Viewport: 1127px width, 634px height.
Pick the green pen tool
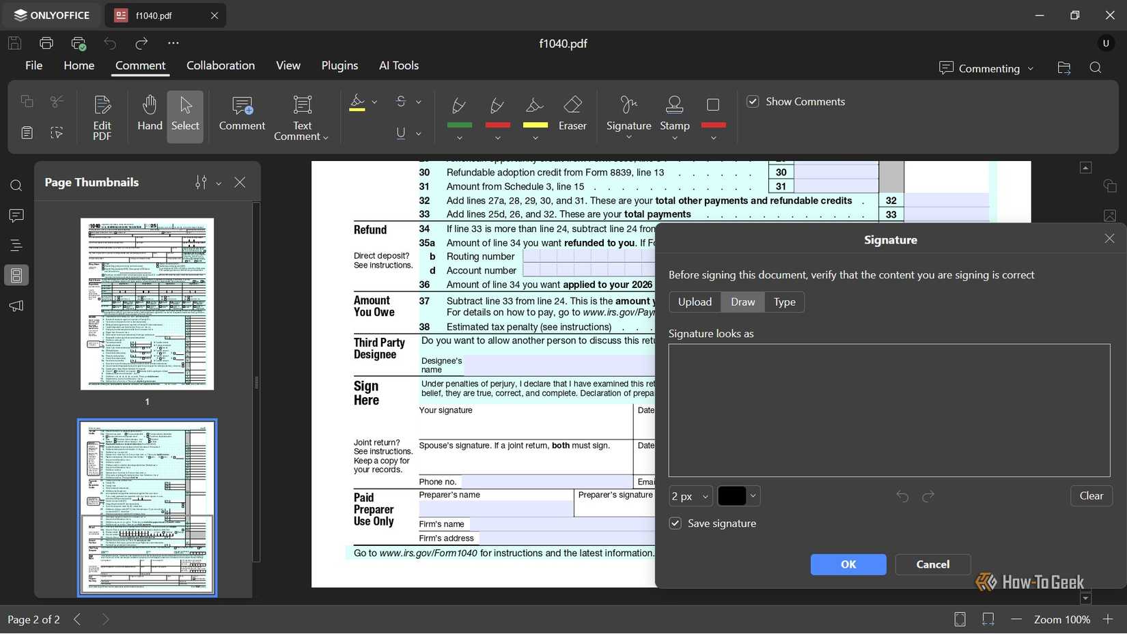pyautogui.click(x=459, y=109)
